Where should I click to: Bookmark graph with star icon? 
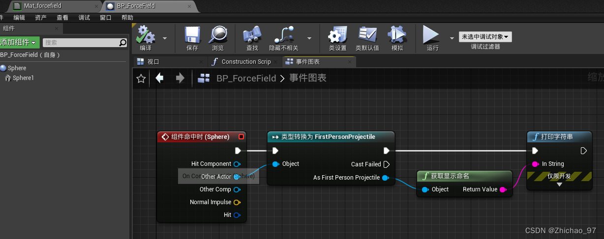point(141,79)
